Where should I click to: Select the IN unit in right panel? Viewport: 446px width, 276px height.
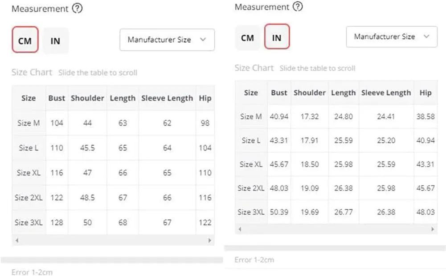[x=277, y=37]
